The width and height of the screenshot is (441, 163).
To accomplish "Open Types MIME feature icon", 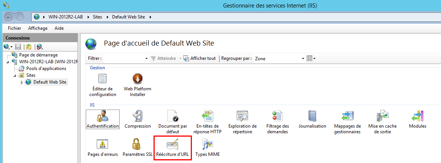I will tap(208, 144).
